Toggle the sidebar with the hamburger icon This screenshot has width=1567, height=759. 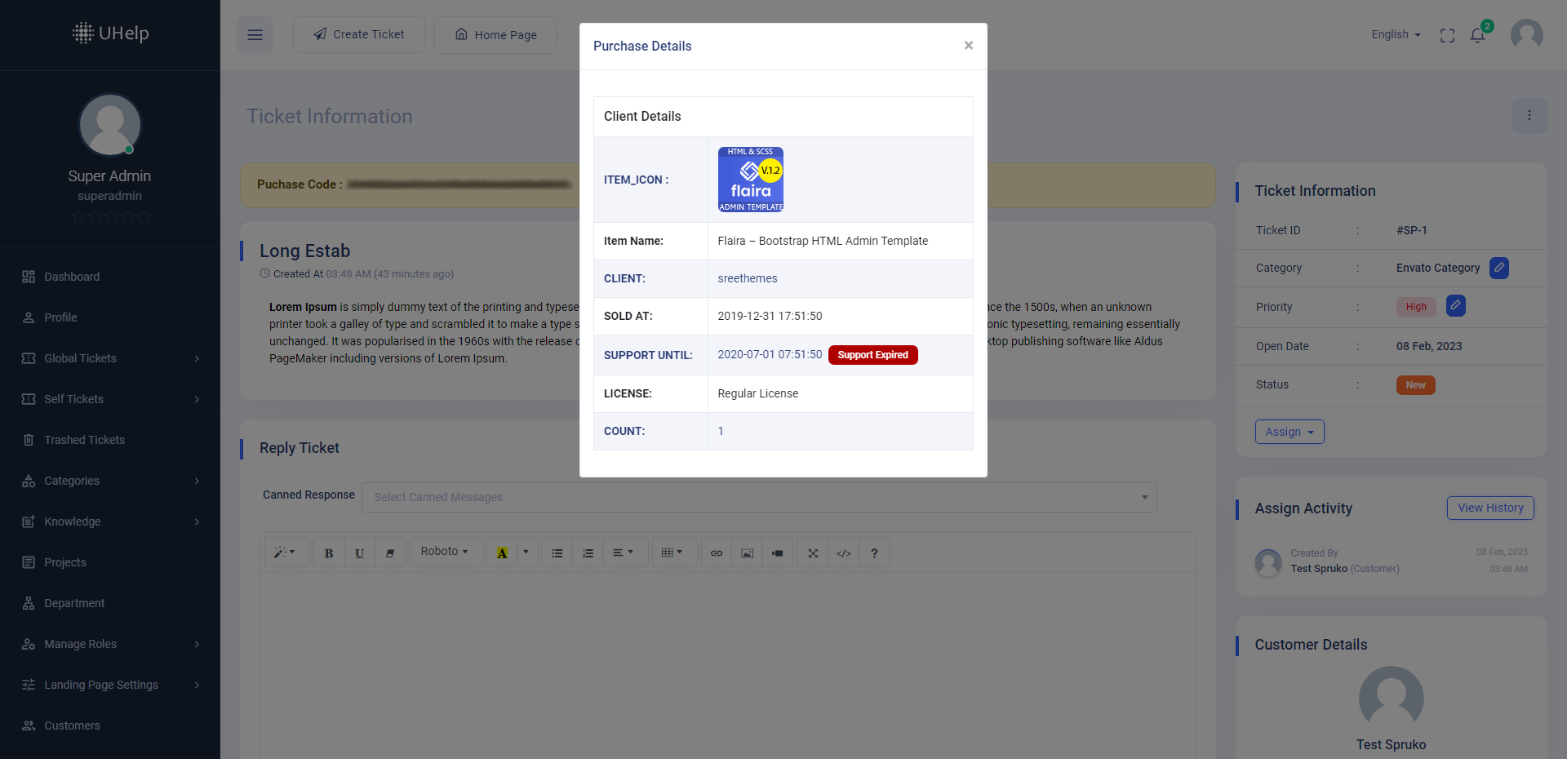coord(255,34)
